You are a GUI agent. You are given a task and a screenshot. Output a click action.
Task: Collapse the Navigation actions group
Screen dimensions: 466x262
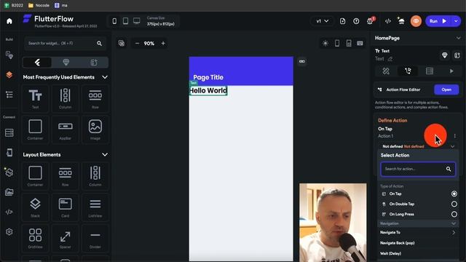point(454,223)
